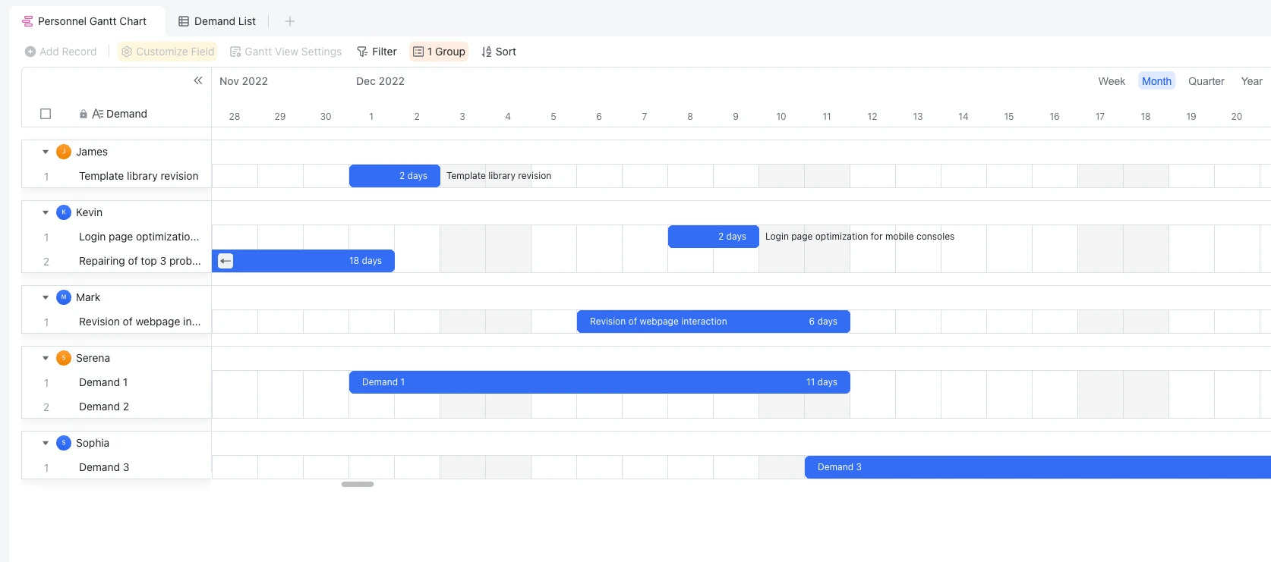The image size is (1271, 562).
Task: Switch timeline scale to Week
Action: (x=1112, y=81)
